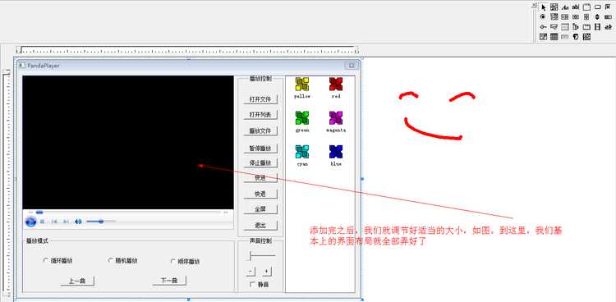Pick the Radio Button control tool
Screen dimensions: 616x302
(x=544, y=17)
